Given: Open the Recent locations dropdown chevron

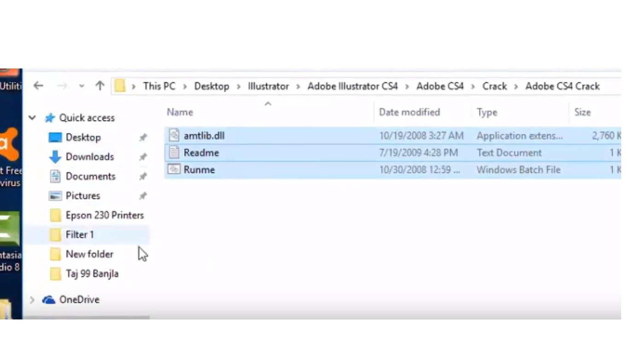Looking at the screenshot, I should 82,86.
